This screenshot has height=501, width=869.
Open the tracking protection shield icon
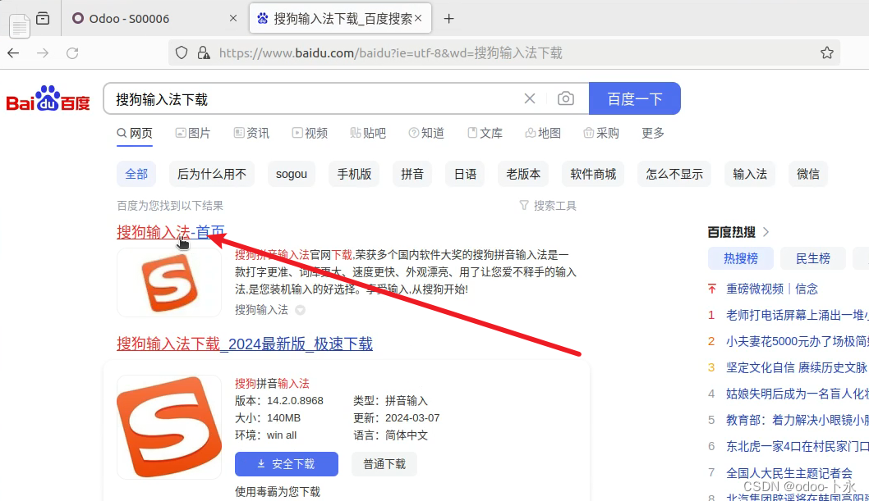pyautogui.click(x=182, y=52)
